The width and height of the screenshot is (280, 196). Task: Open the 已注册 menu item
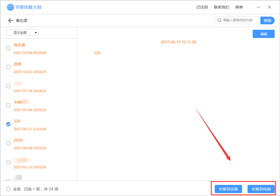pos(202,7)
